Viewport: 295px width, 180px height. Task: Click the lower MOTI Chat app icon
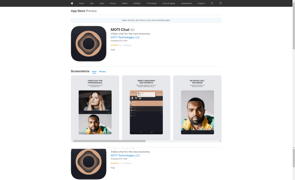tap(89, 164)
